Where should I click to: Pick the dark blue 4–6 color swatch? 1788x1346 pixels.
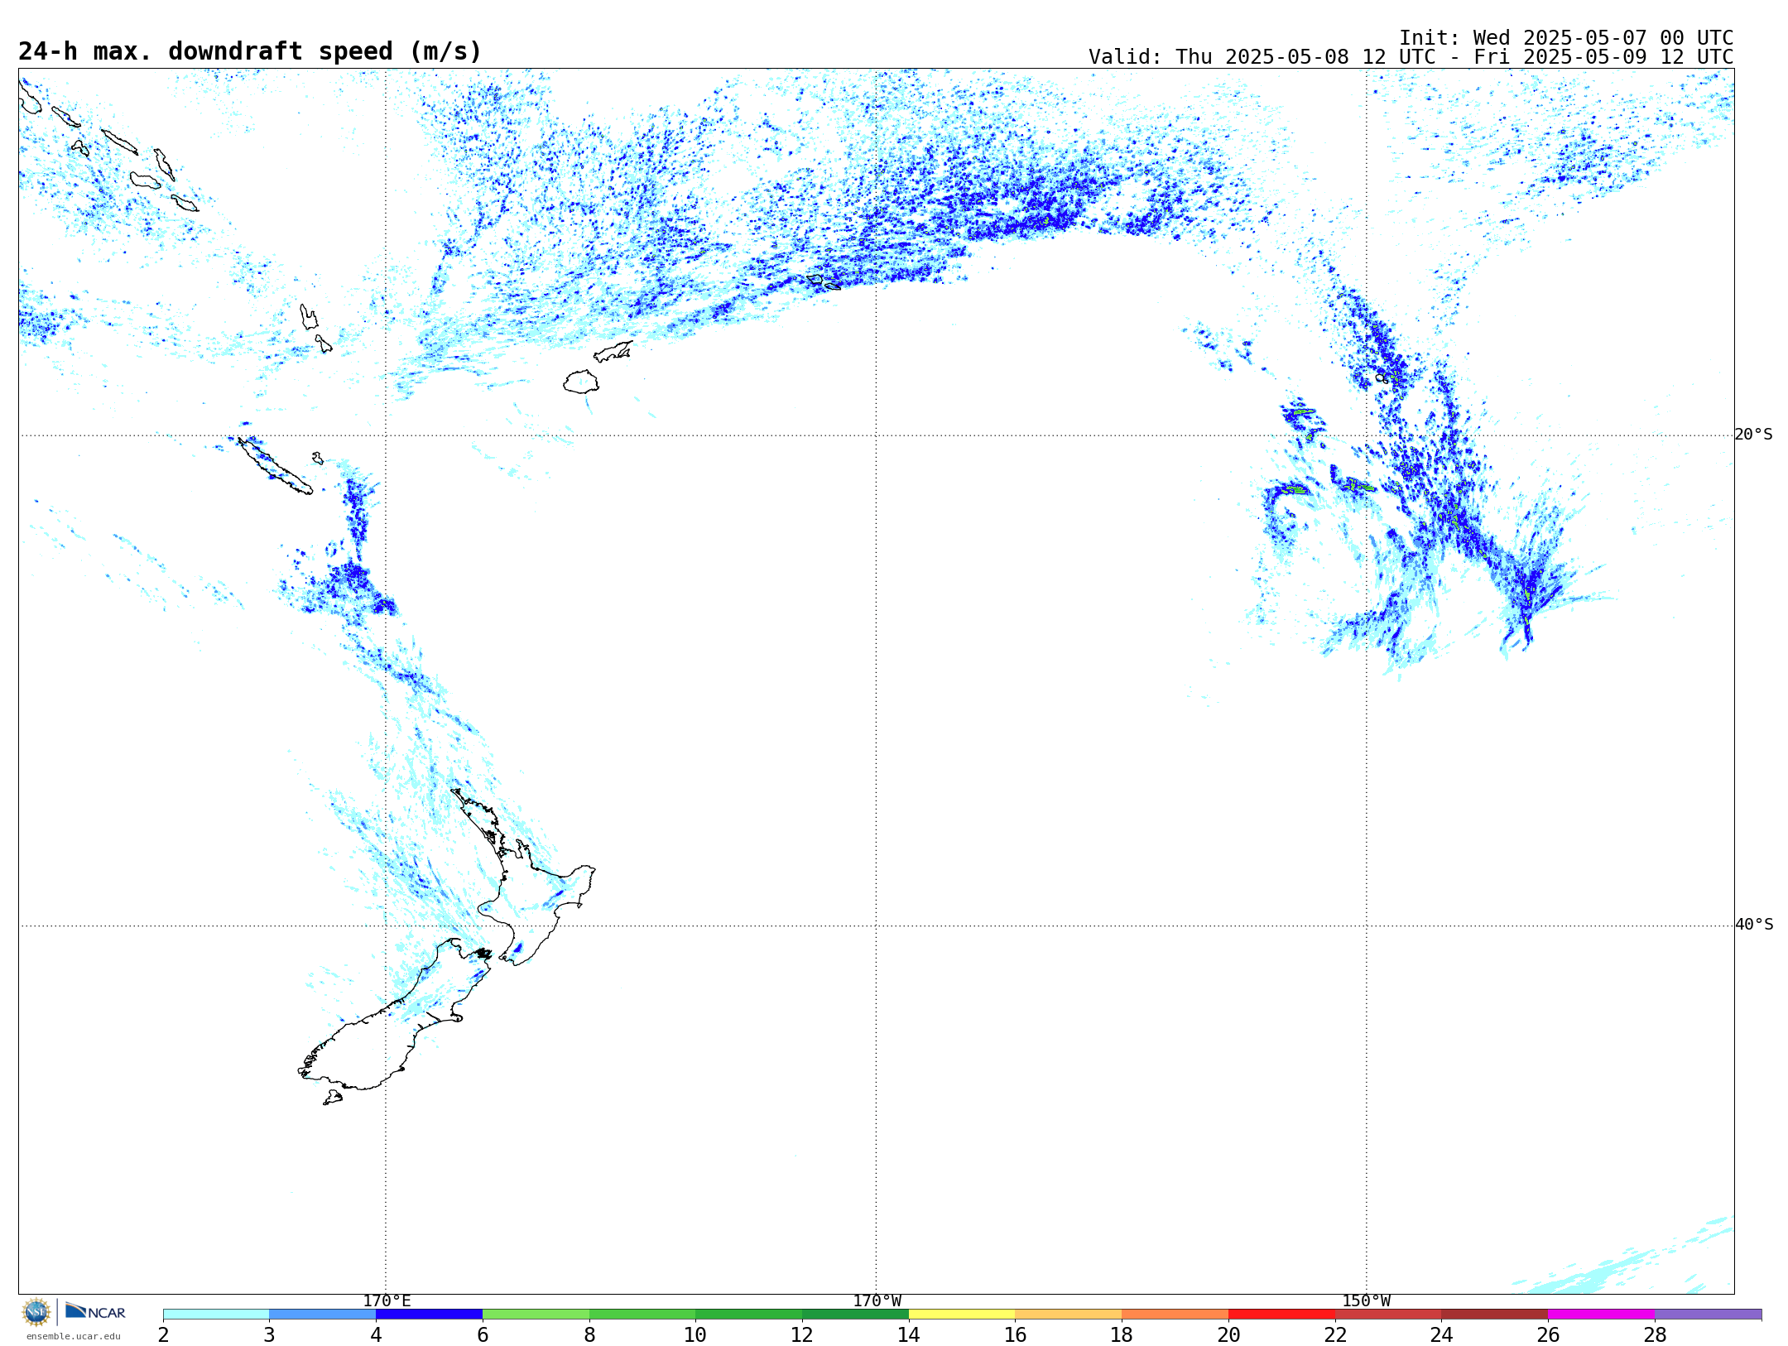429,1315
